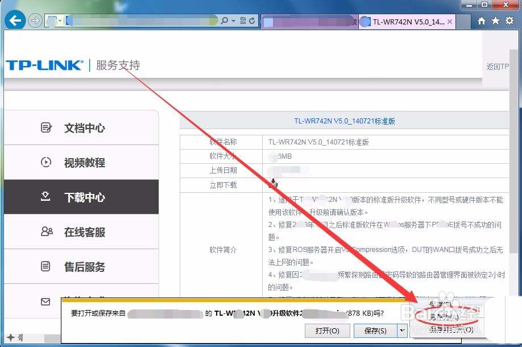Click the 售后服务 list icon
This screenshot has height=347, width=522.
point(45,266)
